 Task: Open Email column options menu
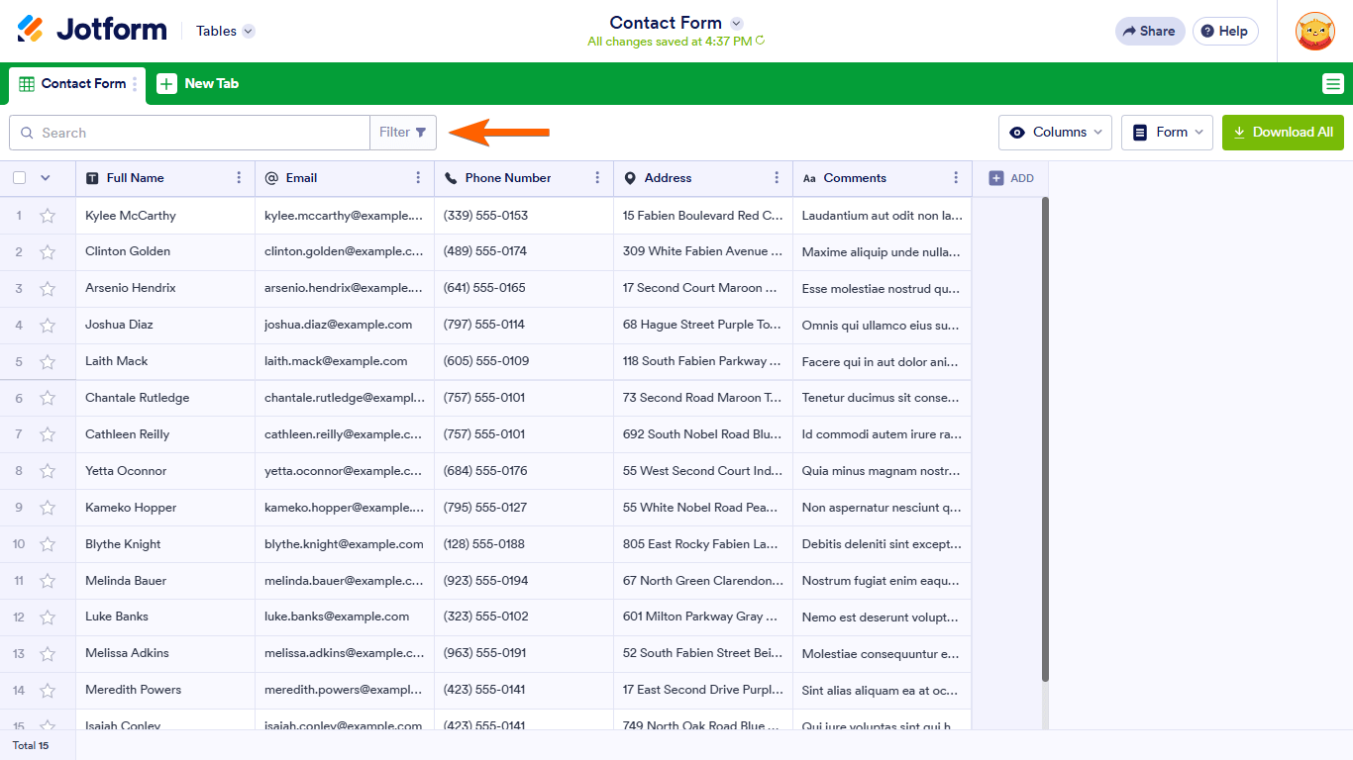pyautogui.click(x=418, y=178)
